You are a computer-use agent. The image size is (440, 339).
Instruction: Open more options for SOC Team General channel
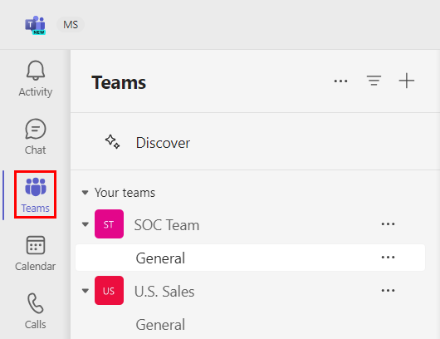(x=388, y=257)
